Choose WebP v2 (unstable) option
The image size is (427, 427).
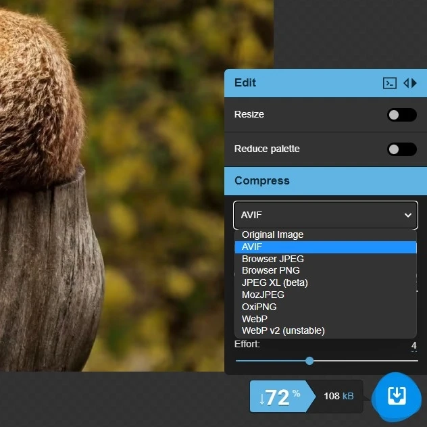click(283, 330)
